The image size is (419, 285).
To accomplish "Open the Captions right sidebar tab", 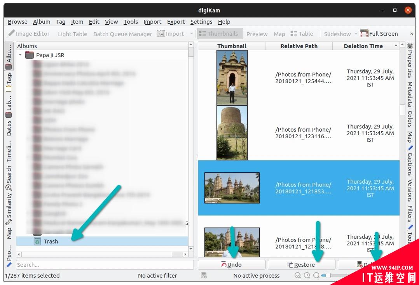I will point(410,161).
